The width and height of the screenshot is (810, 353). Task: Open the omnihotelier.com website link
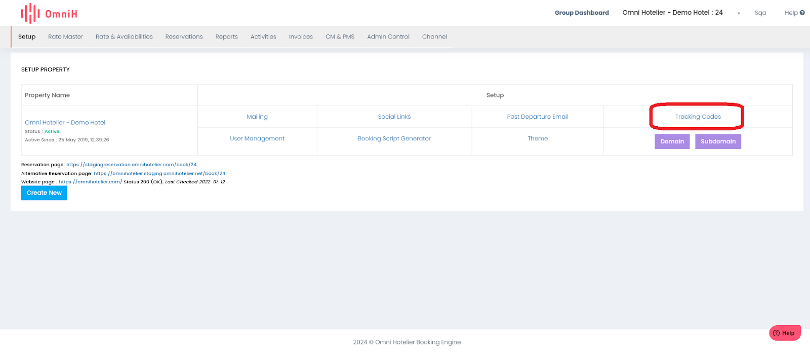(x=90, y=182)
